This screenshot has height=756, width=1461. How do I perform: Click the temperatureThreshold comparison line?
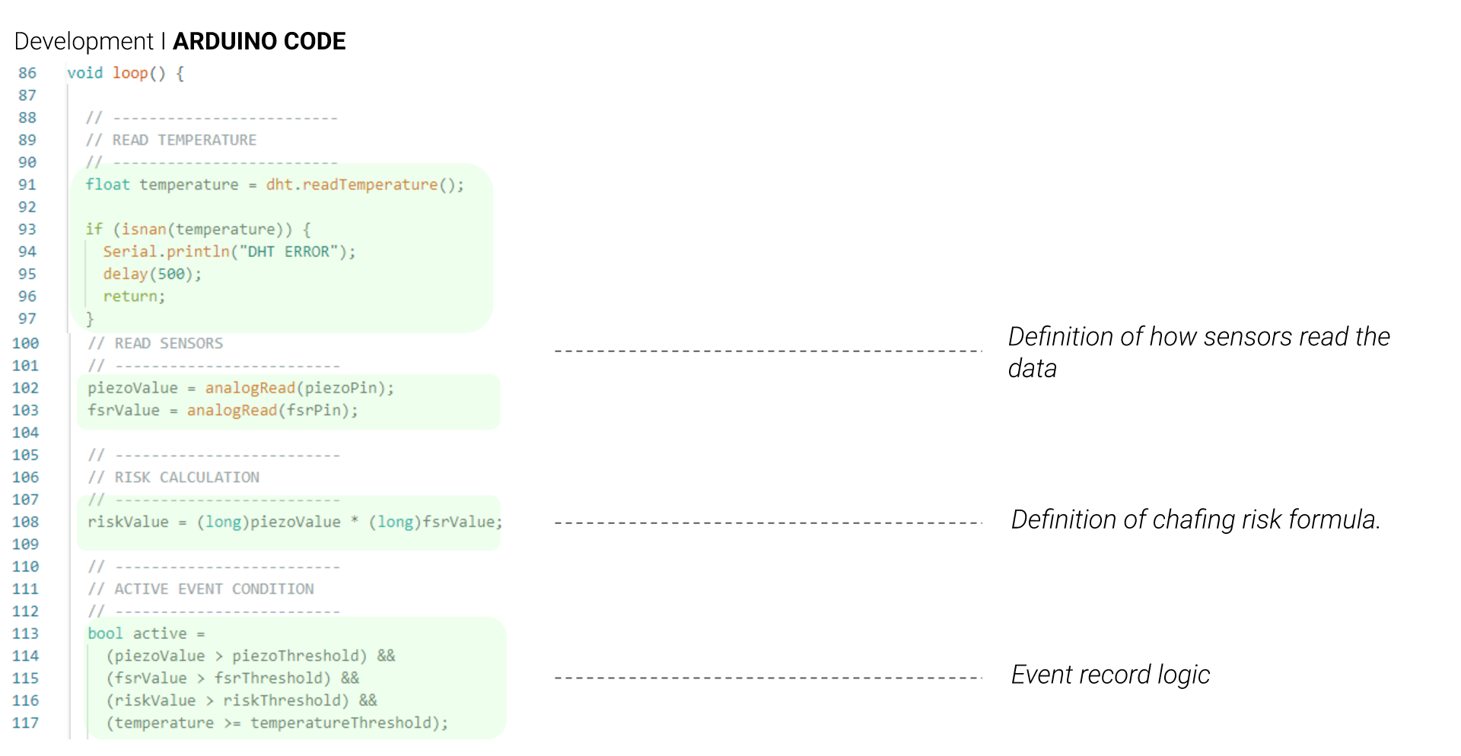[x=277, y=723]
